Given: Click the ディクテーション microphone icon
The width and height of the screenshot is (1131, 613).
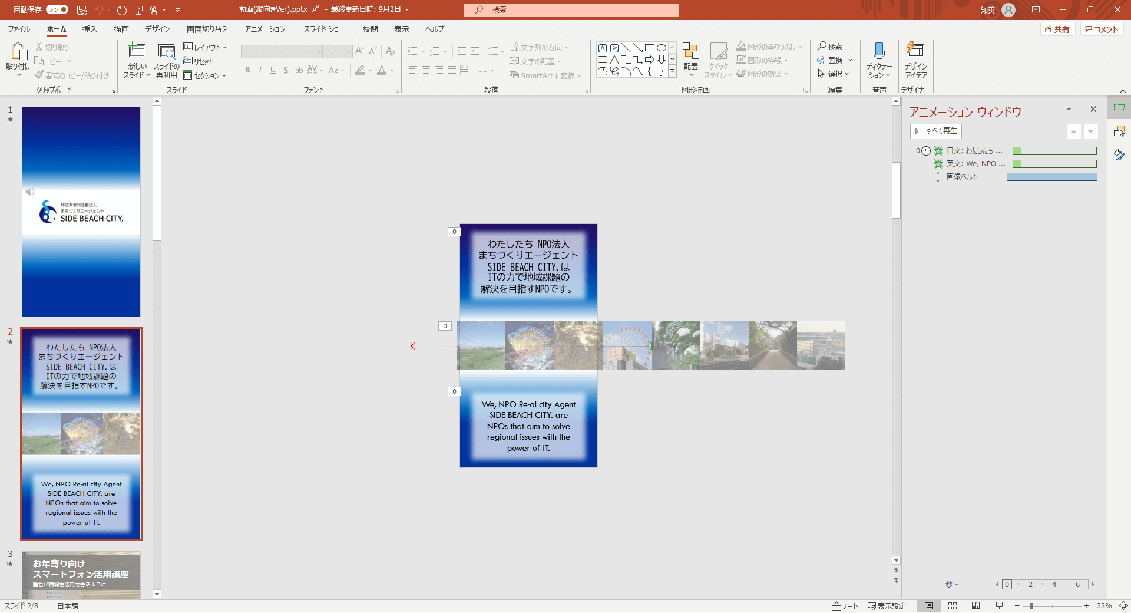Looking at the screenshot, I should coord(879,51).
